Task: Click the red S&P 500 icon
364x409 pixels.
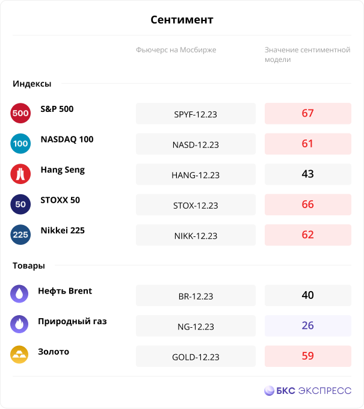Action: [x=20, y=113]
